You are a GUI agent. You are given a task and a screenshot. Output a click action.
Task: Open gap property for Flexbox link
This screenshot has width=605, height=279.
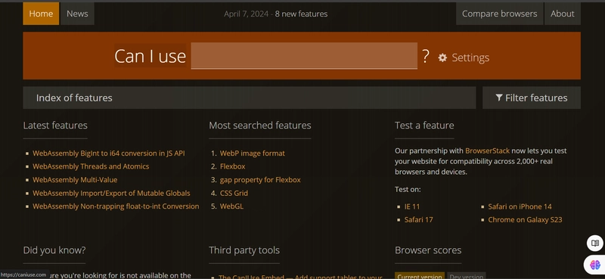point(260,180)
